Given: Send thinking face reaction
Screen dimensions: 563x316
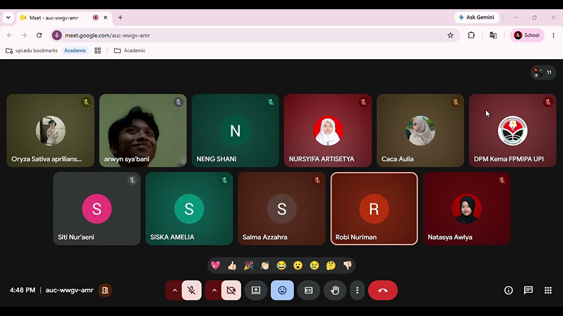Looking at the screenshot, I should click(x=331, y=265).
